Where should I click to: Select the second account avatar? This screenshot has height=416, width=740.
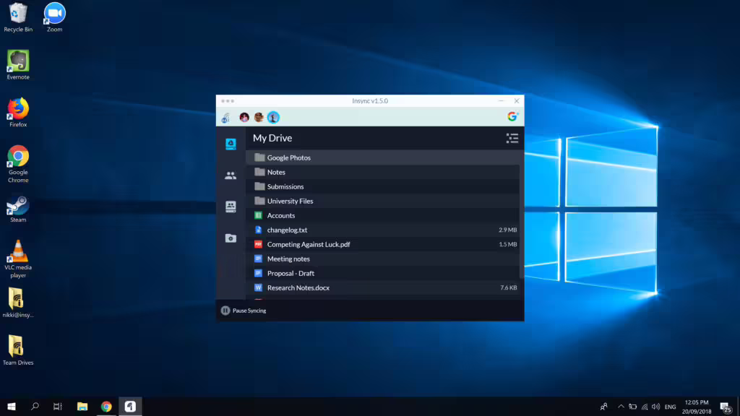click(259, 118)
